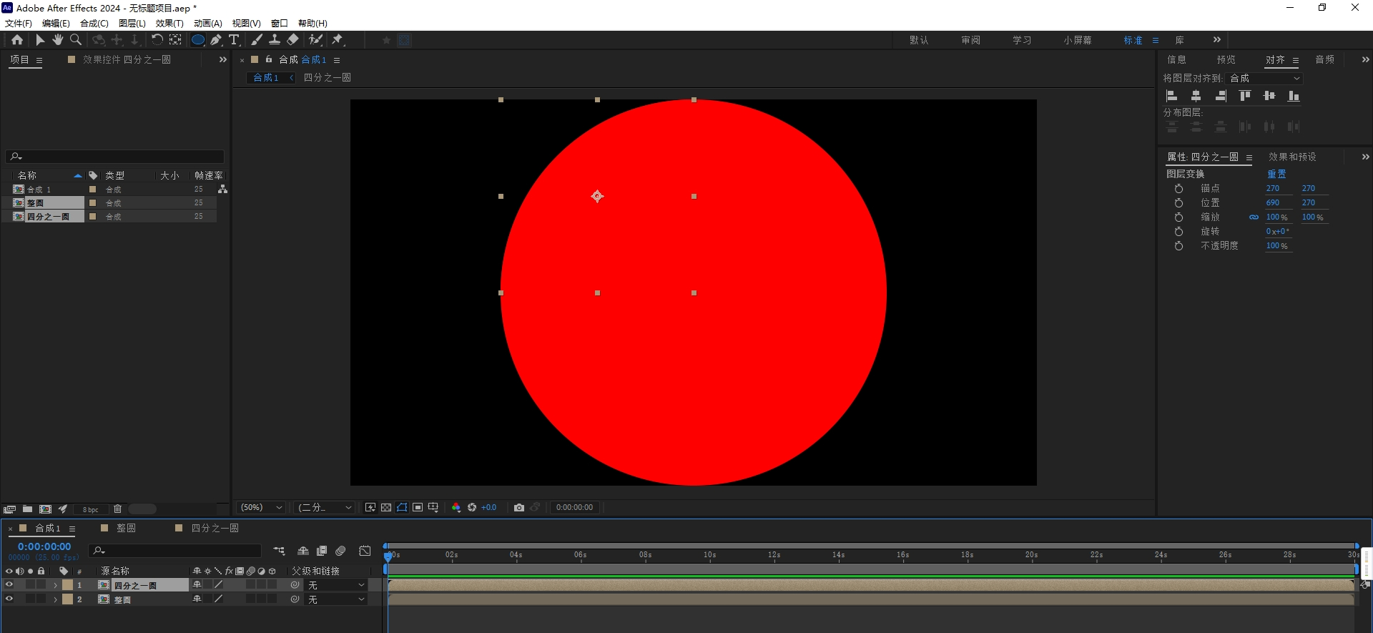Viewport: 1373px width, 633px height.
Task: Switch to the 默认 workspace
Action: tap(919, 40)
